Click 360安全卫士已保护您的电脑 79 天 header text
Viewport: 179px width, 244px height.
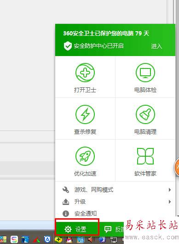106,33
